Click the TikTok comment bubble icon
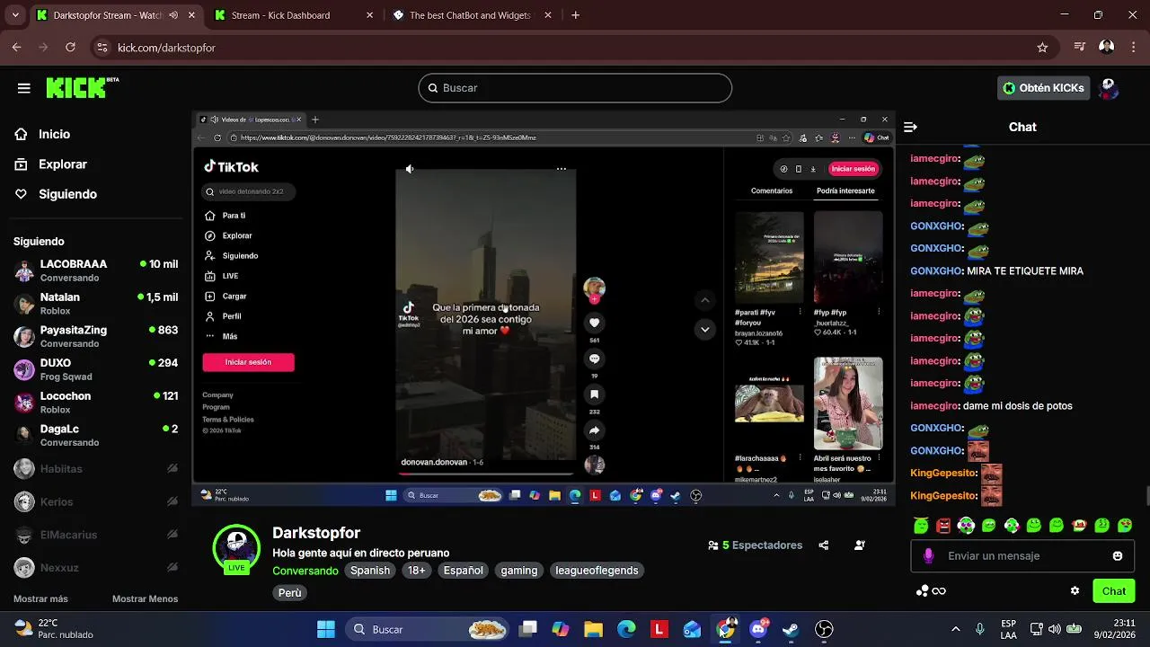The width and height of the screenshot is (1150, 647). coord(594,359)
